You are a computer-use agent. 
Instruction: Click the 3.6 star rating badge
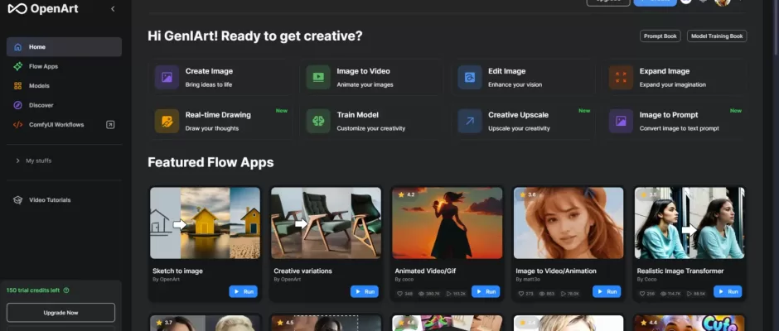pyautogui.click(x=527, y=194)
